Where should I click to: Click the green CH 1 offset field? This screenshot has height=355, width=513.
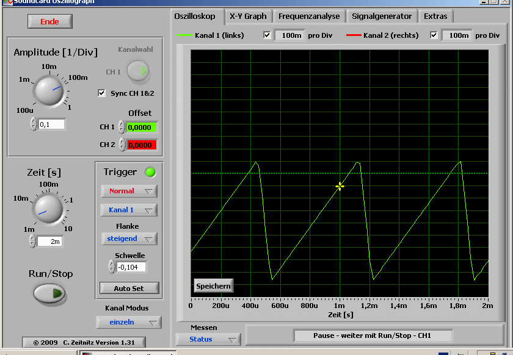(142, 127)
